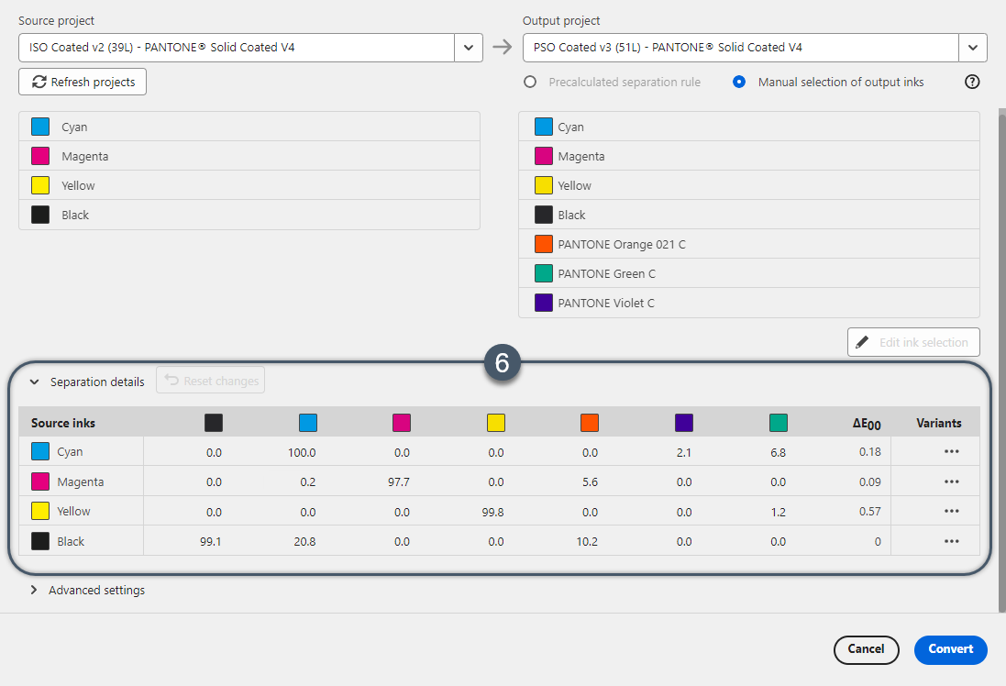Click the 99.8 value in Yellow row
Viewport: 1006px width, 686px height.
492,512
